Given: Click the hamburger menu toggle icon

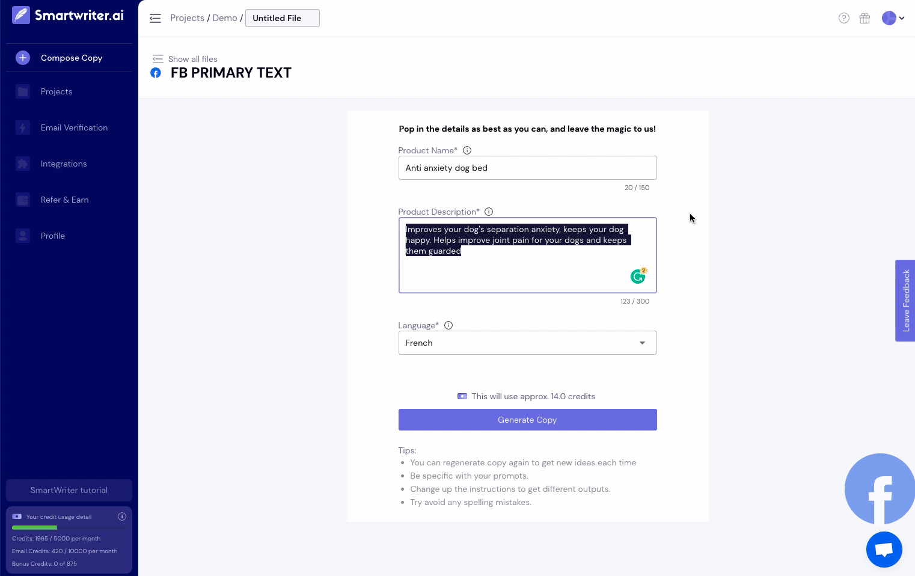Looking at the screenshot, I should coord(155,18).
